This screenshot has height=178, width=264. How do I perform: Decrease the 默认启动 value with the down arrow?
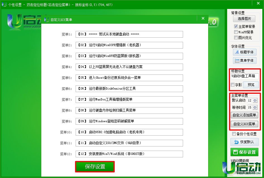(255, 102)
